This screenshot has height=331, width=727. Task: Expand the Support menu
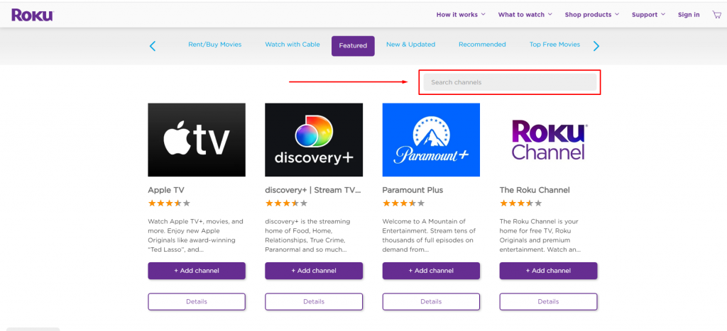(649, 14)
